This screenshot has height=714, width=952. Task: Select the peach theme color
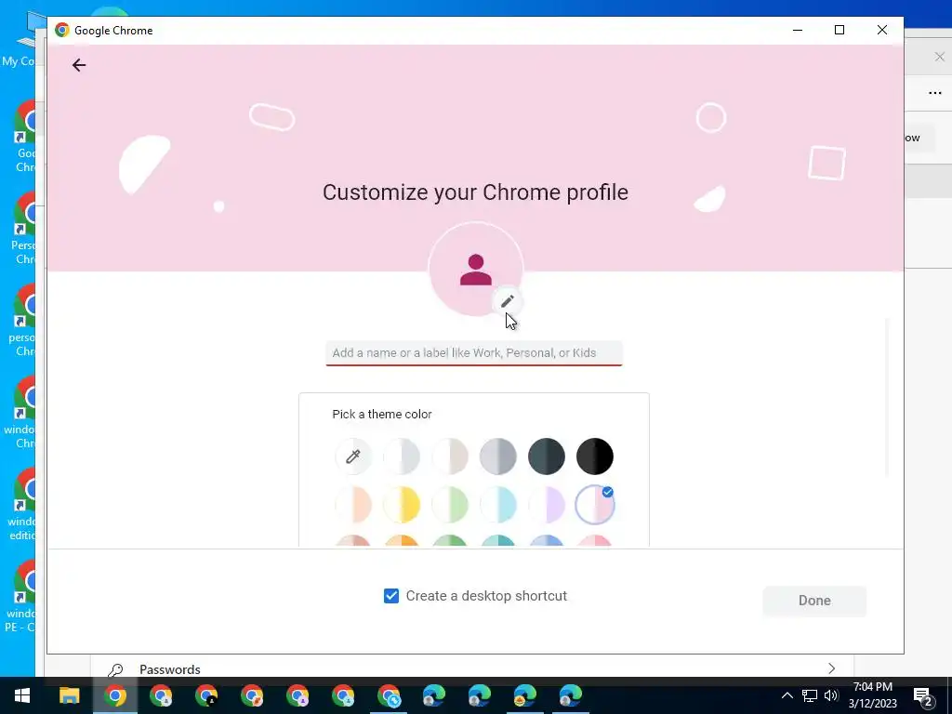(x=352, y=505)
